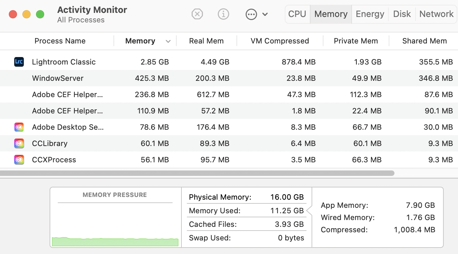Screen dimensions: 458x254
Task: Click the Physical Memory 16.00 GB value
Action: [x=287, y=197]
